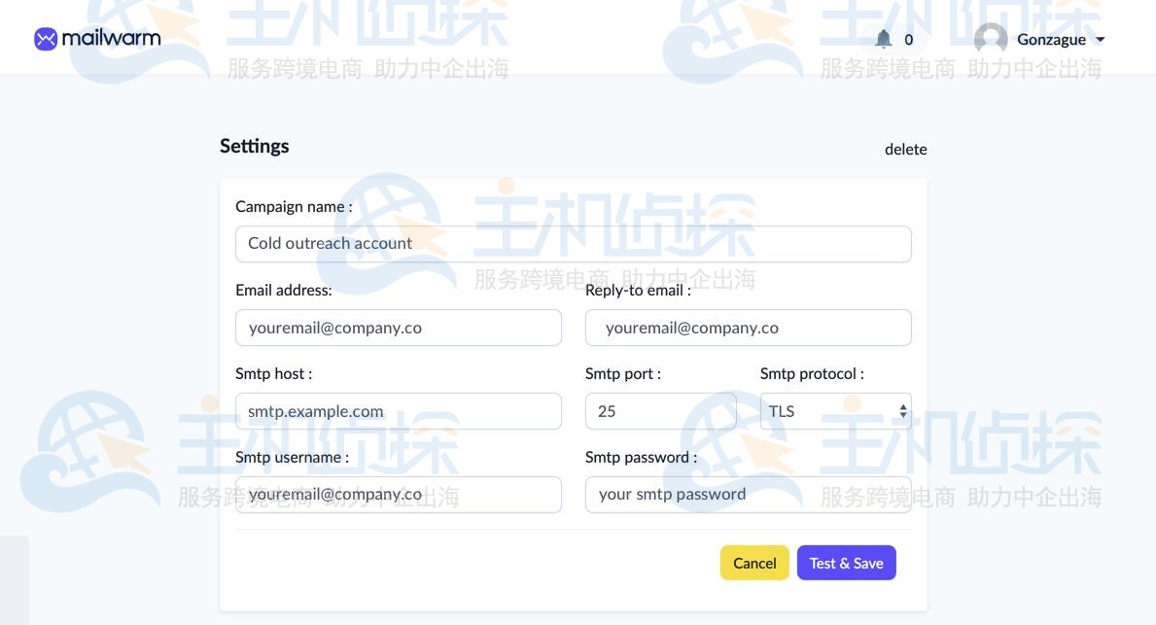Focus the Reply-to email field

coord(748,328)
